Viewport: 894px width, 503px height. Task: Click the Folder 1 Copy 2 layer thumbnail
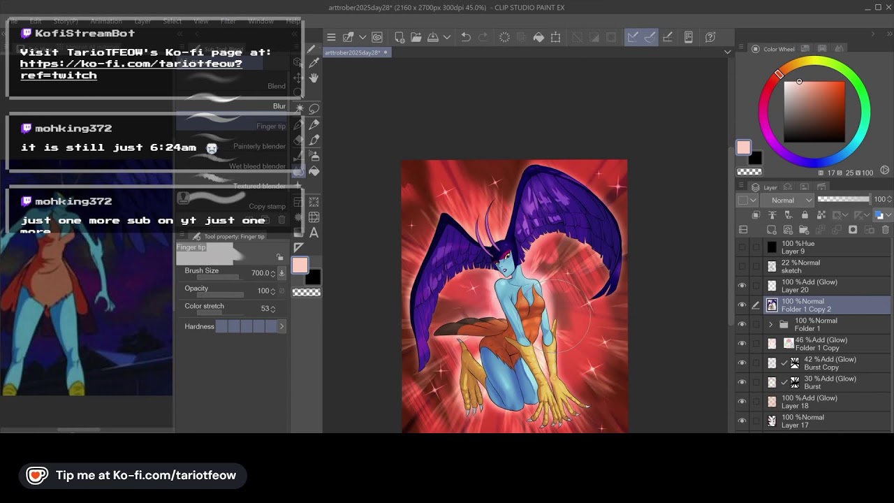coord(772,305)
